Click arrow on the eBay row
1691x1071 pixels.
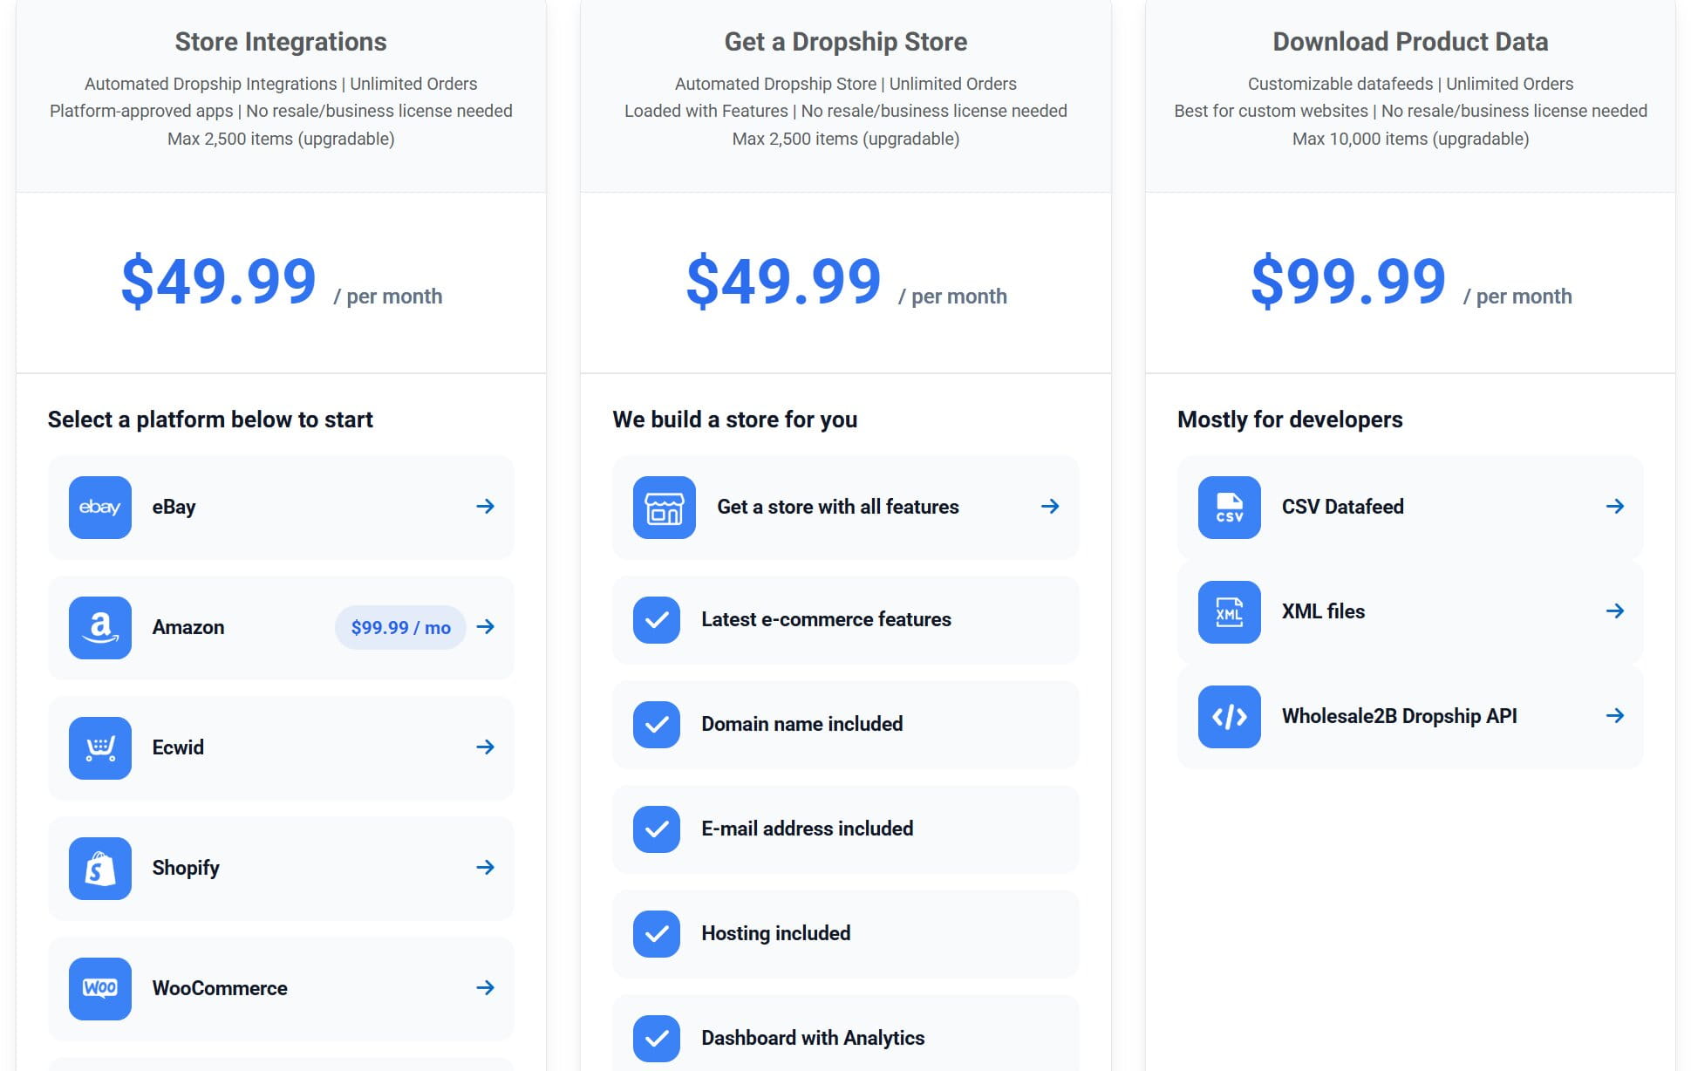(x=486, y=506)
